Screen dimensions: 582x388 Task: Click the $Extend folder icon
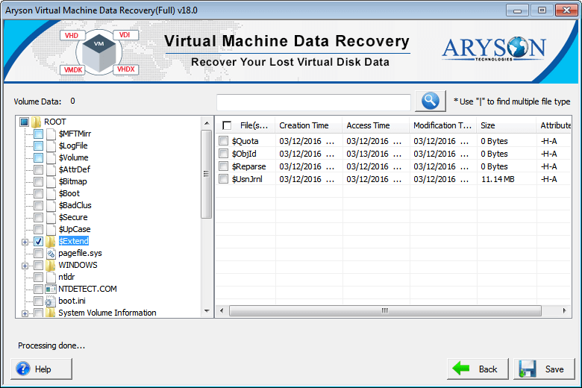pyautogui.click(x=51, y=241)
